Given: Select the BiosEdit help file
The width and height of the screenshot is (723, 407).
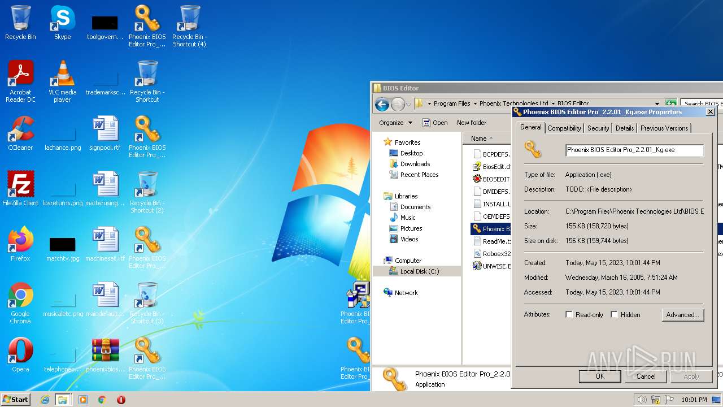Looking at the screenshot, I should coord(491,167).
